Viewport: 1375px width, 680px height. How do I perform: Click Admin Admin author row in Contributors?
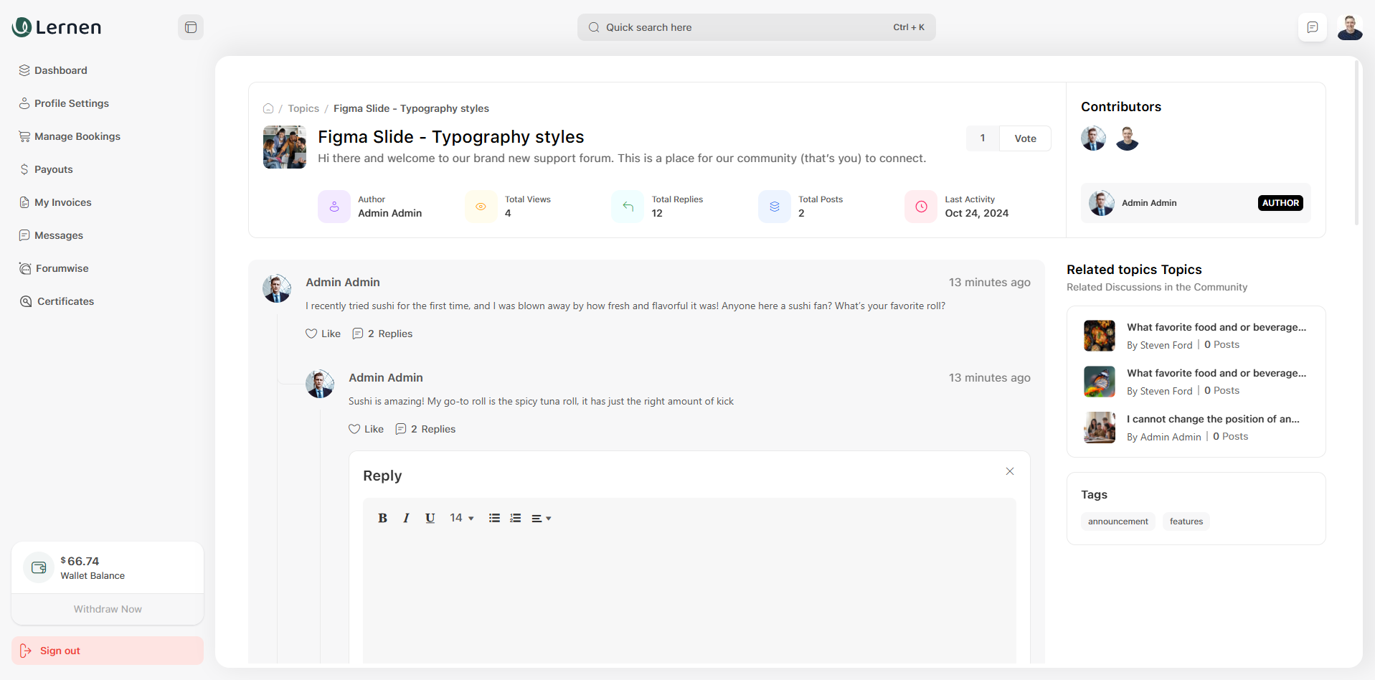click(1196, 203)
